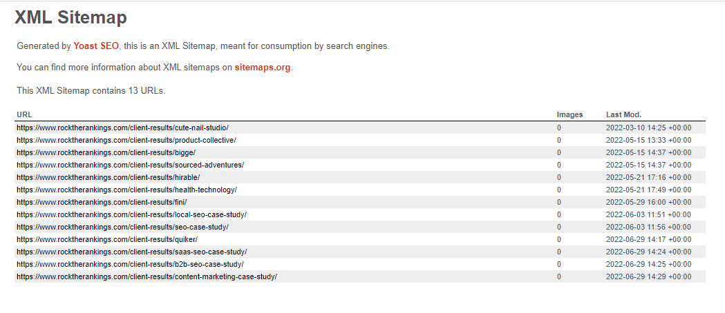Open the Yoast SEO link

pos(96,46)
